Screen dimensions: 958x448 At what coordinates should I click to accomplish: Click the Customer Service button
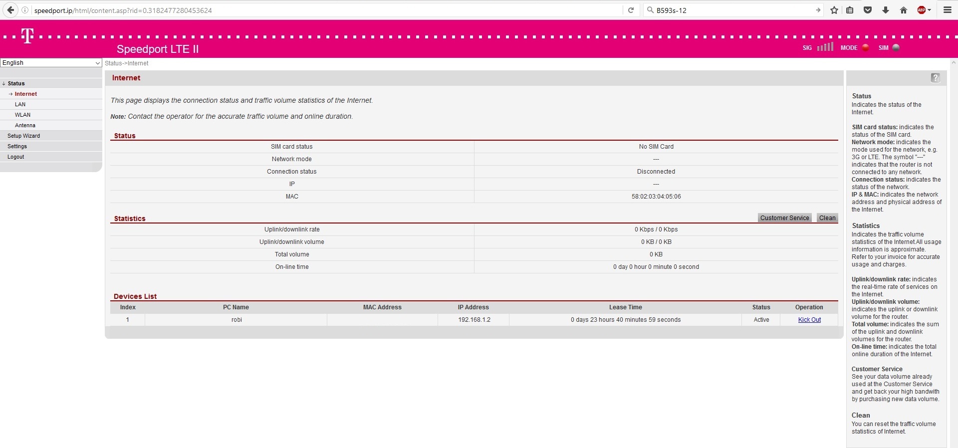pos(785,218)
